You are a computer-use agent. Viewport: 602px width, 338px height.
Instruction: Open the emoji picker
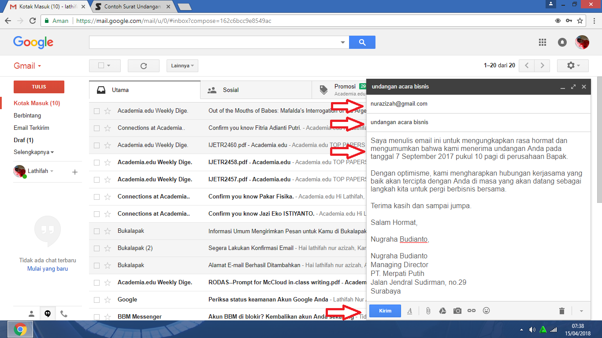tap(486, 311)
